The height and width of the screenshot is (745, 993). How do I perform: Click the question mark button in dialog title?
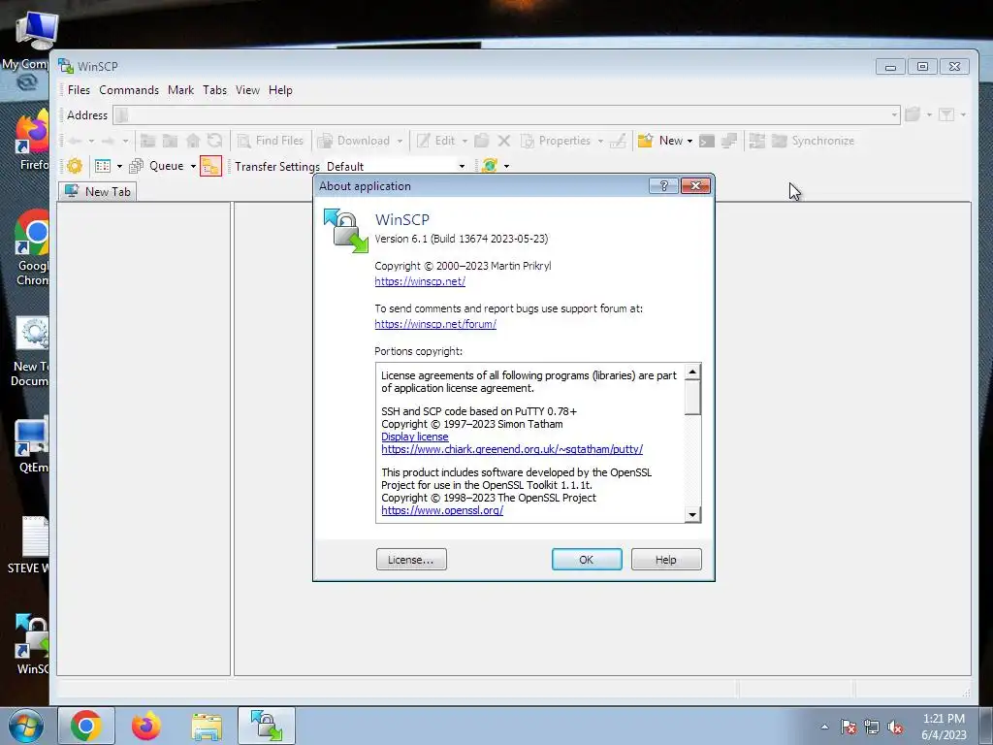coord(663,185)
